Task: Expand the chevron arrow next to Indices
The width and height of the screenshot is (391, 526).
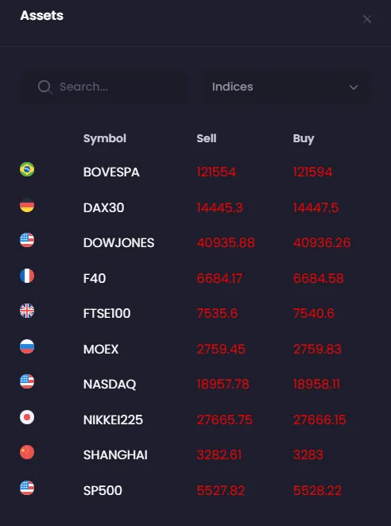Action: (354, 87)
